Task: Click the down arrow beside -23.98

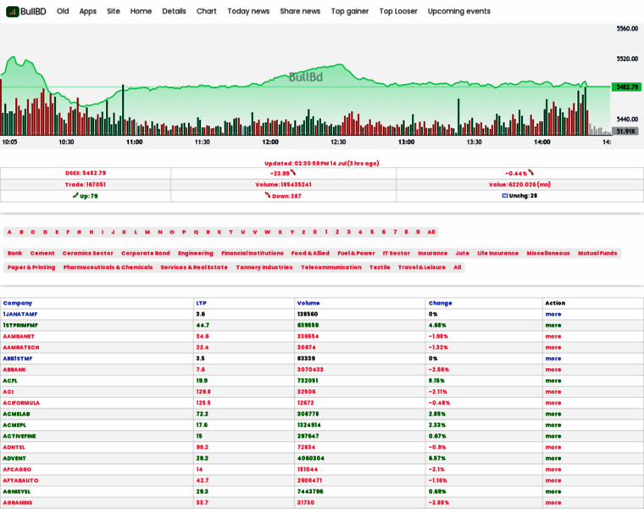Action: (x=293, y=172)
